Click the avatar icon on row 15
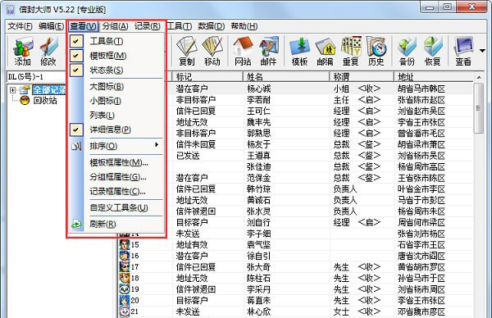 125,244
